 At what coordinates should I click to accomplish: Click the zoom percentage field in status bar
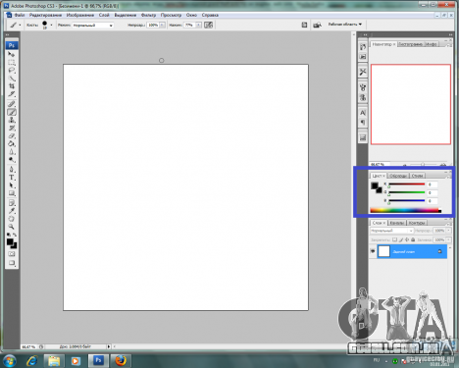click(28, 346)
